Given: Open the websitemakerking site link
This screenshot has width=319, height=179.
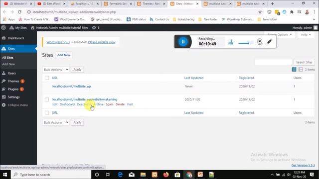Looking at the screenshot, I should 85,99.
